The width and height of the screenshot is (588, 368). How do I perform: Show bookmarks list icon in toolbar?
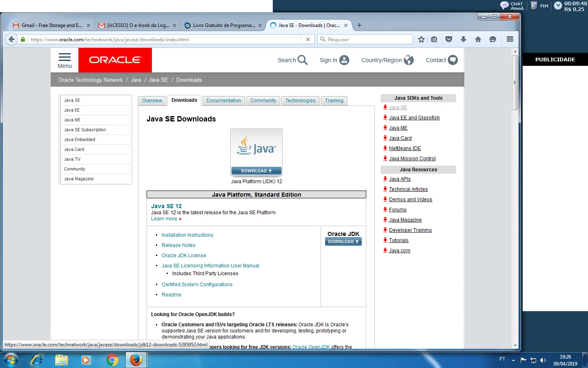434,39
